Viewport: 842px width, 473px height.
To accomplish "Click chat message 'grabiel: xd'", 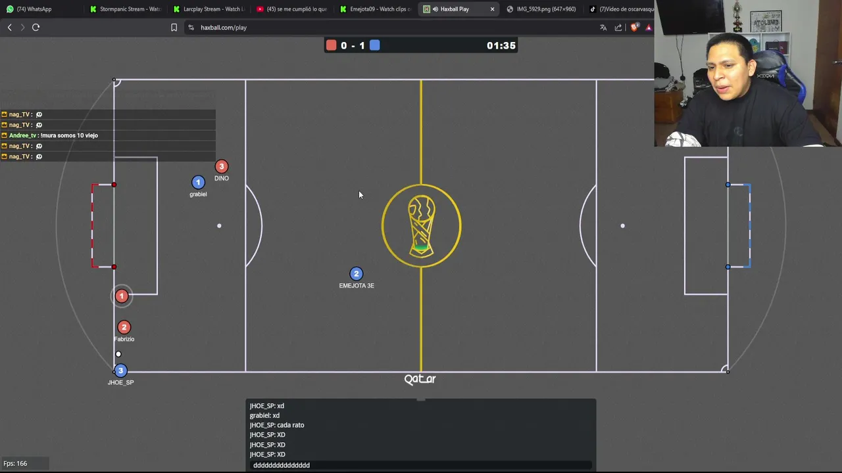I will pos(264,416).
